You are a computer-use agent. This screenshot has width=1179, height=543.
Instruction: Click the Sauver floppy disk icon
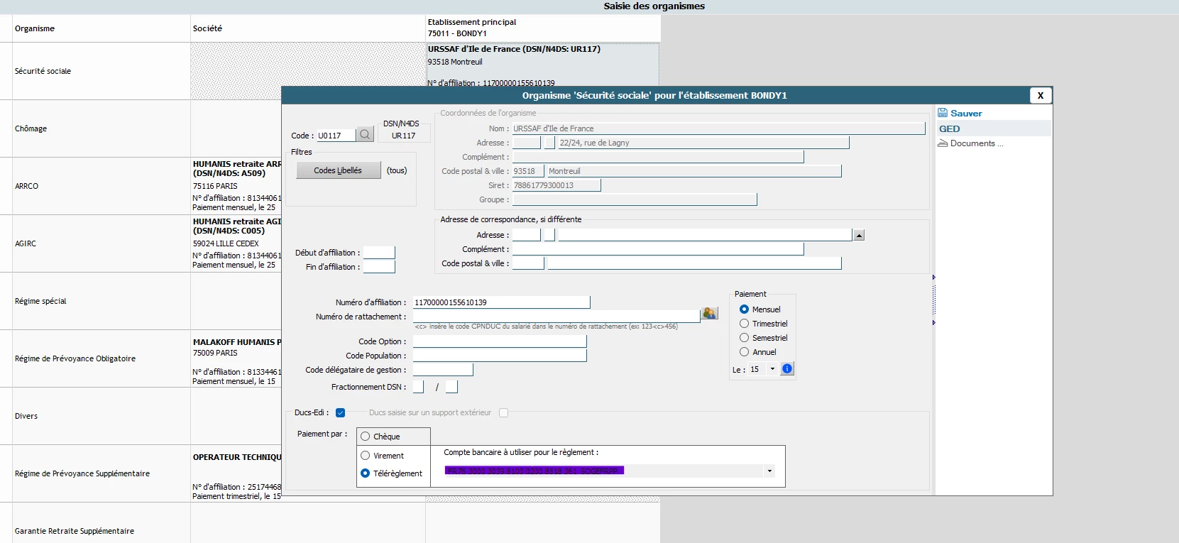coord(943,113)
